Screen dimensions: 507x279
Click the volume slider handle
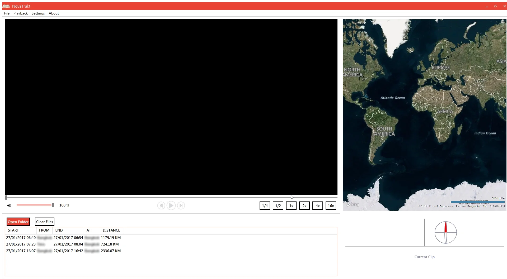[x=53, y=205]
